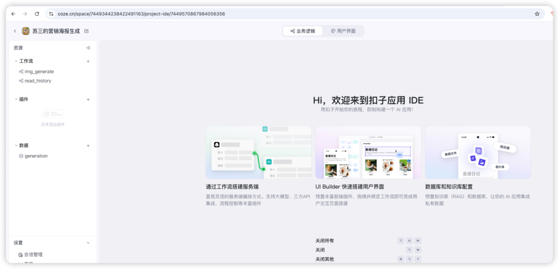Viewport: 559px width, 269px height.
Task: Collapse the 数据 section
Action: [16, 146]
